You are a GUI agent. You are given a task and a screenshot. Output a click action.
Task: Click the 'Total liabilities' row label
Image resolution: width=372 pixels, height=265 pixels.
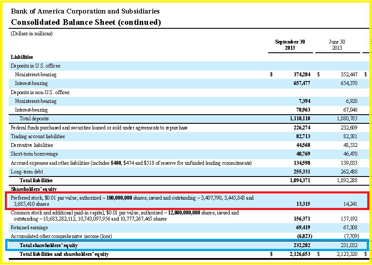click(36, 180)
